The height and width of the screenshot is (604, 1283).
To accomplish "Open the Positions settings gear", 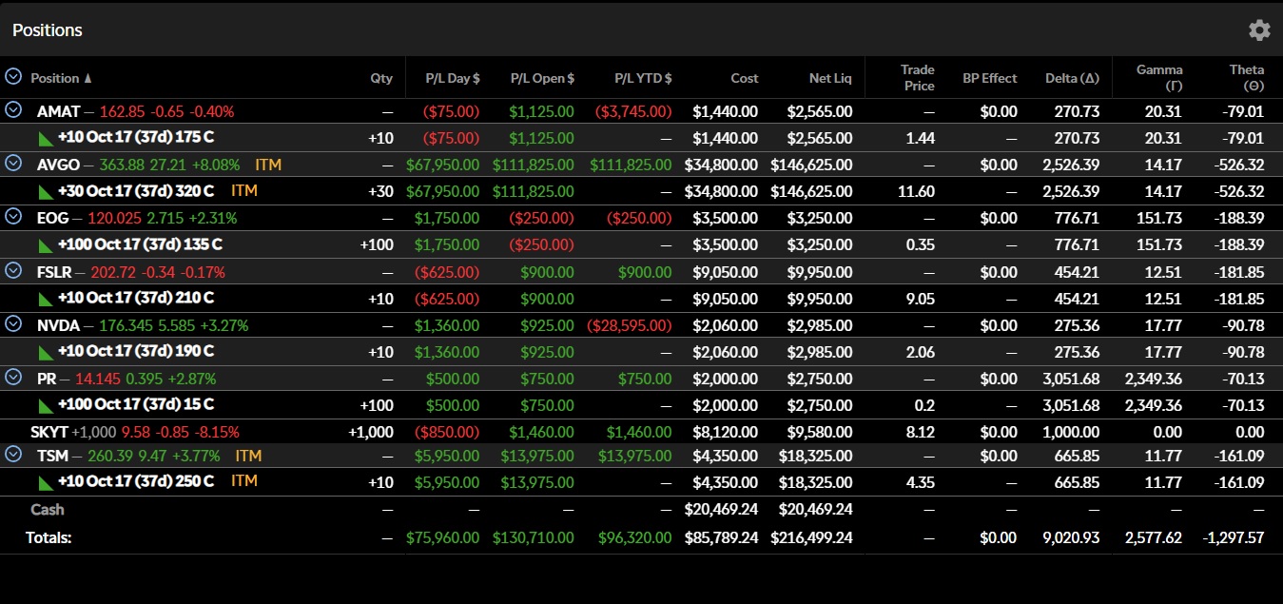I will (x=1259, y=30).
